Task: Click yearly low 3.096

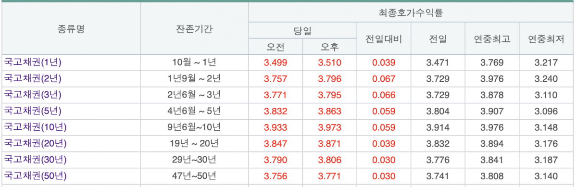Action: (546, 112)
